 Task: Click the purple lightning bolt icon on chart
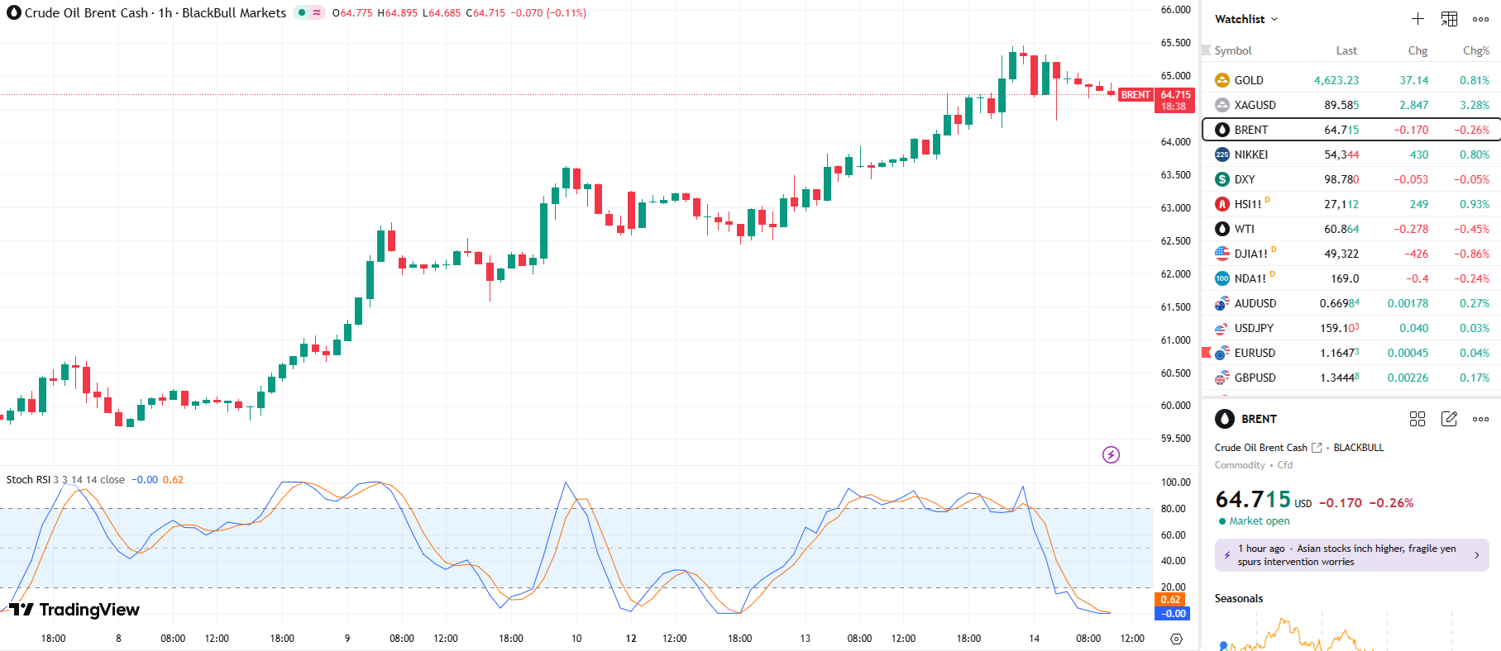click(x=1111, y=454)
